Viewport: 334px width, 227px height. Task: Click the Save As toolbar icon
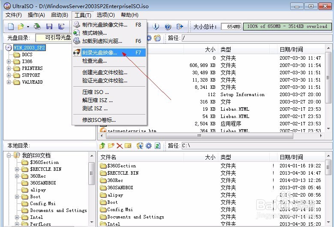click(x=61, y=27)
